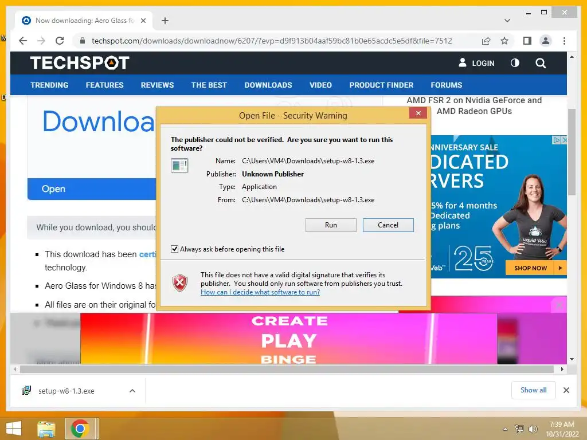587x440 pixels.
Task: Open File Explorer from the taskbar
Action: (46, 429)
